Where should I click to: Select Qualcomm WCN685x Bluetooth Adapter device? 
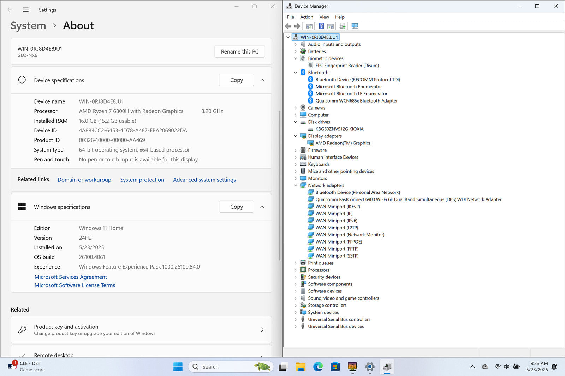click(x=356, y=101)
